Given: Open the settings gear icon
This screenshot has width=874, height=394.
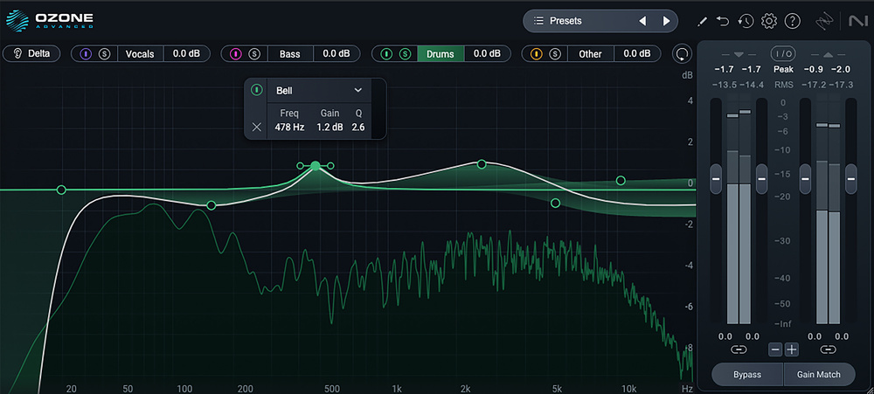Looking at the screenshot, I should (769, 20).
